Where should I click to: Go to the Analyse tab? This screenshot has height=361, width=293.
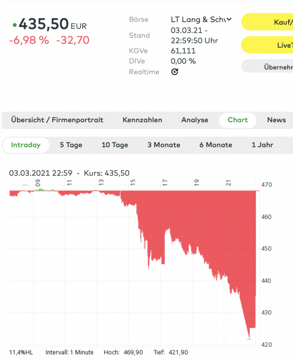point(195,120)
